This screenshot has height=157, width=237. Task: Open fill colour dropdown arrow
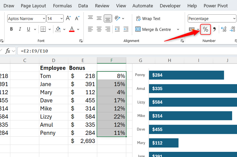point(64,29)
